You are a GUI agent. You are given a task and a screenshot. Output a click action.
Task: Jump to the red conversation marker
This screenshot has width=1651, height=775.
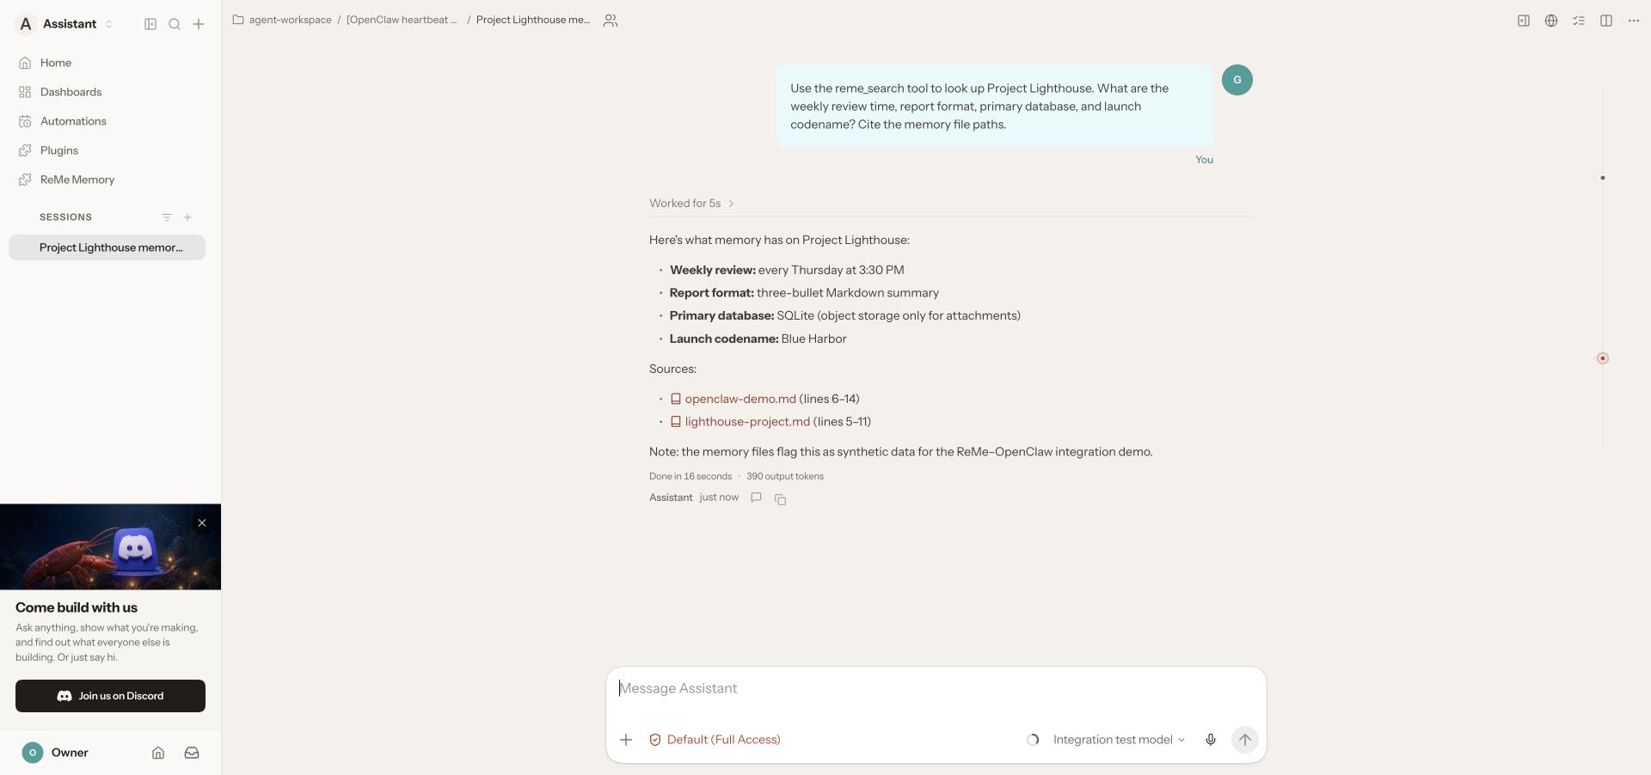pyautogui.click(x=1603, y=358)
